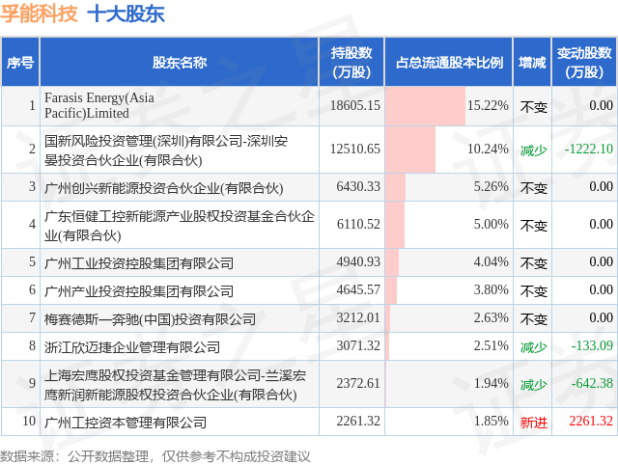Viewport: 618px width, 465px height.
Task: Click the 持股数(万股) column header
Action: click(354, 63)
